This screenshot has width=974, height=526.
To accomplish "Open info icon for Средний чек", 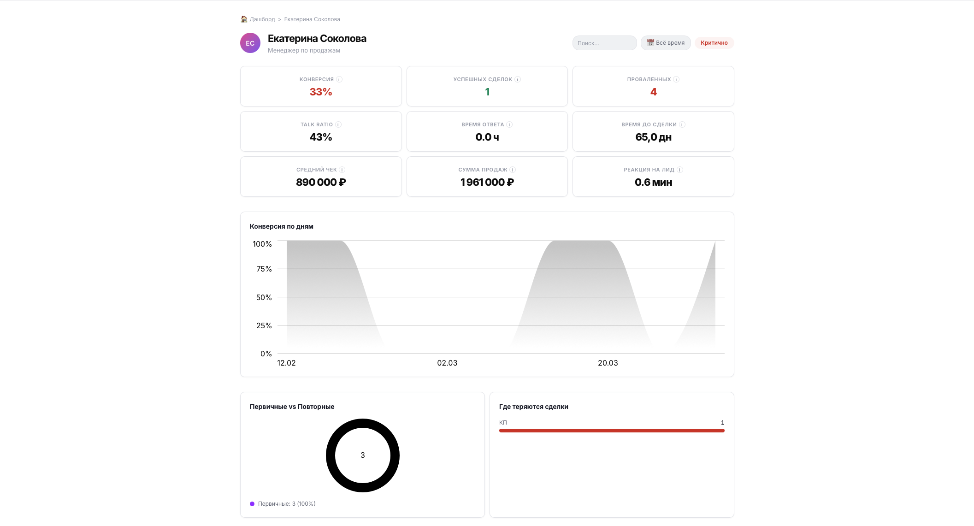I will 342,170.
